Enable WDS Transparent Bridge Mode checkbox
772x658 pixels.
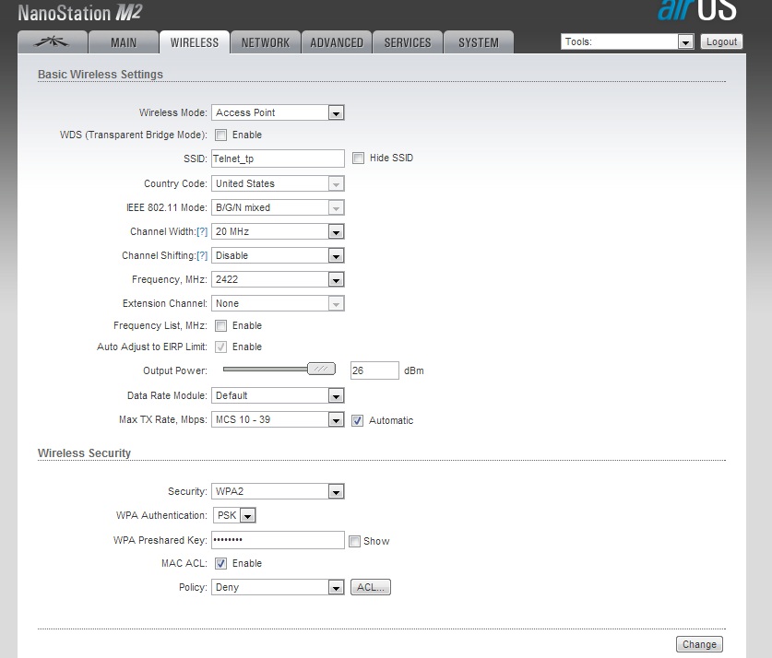(x=221, y=135)
